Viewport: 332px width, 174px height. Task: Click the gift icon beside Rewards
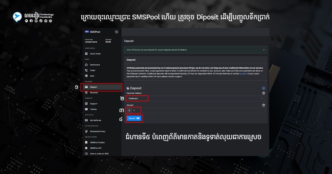(87, 93)
